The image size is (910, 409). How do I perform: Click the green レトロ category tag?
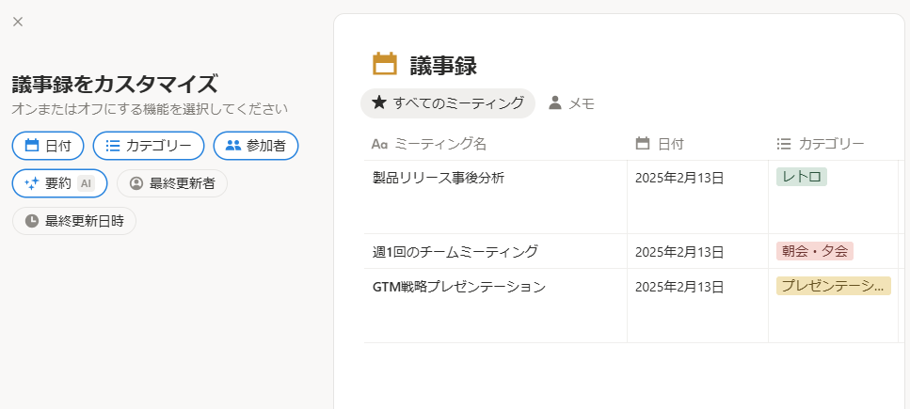(x=802, y=177)
